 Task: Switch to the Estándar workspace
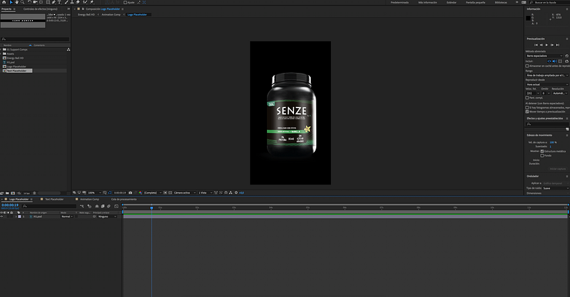[x=452, y=3]
